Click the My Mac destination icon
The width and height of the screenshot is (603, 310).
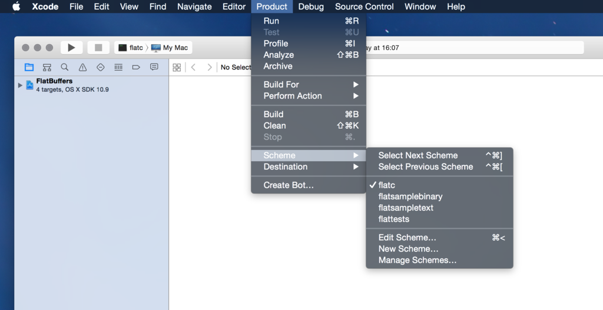coord(155,48)
